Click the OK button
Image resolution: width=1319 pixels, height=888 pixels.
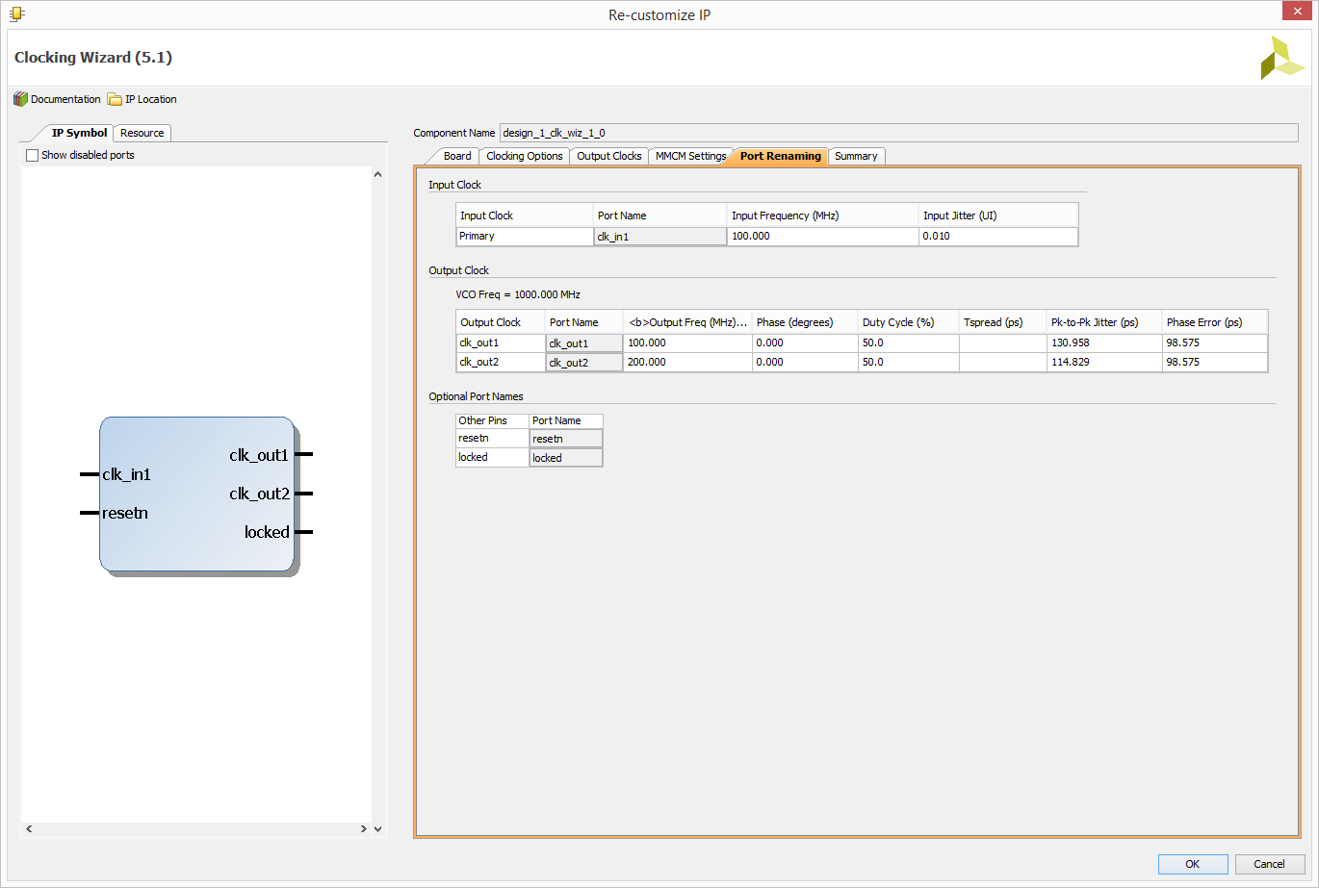pos(1193,864)
